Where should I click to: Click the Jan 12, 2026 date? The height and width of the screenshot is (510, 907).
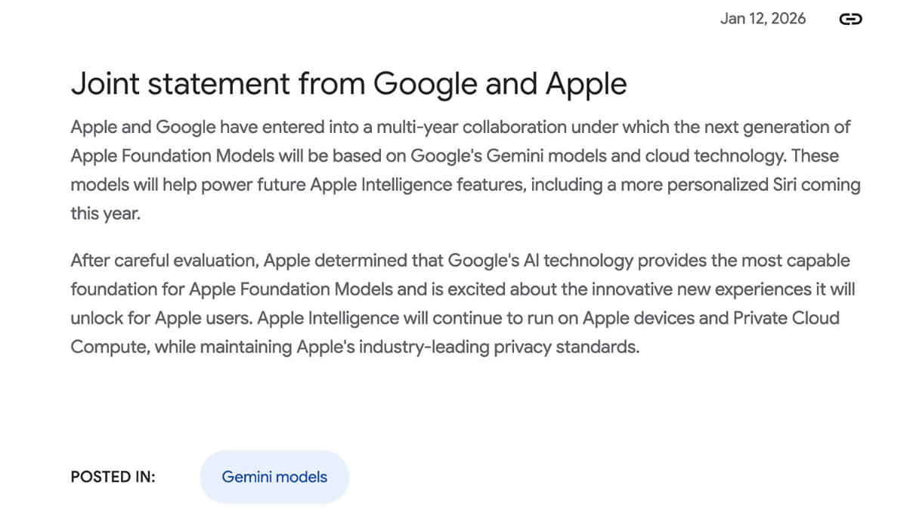point(763,19)
